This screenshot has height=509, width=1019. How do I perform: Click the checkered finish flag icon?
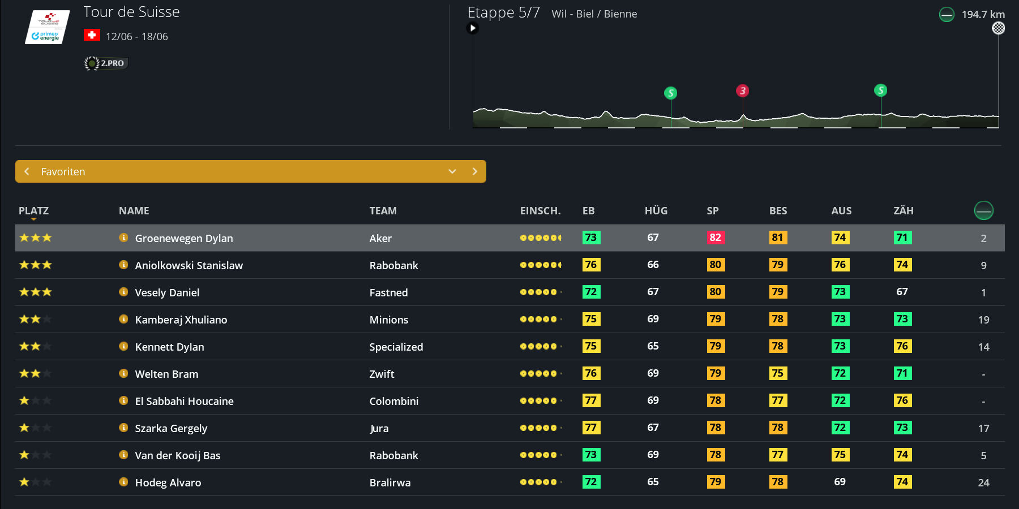(998, 28)
